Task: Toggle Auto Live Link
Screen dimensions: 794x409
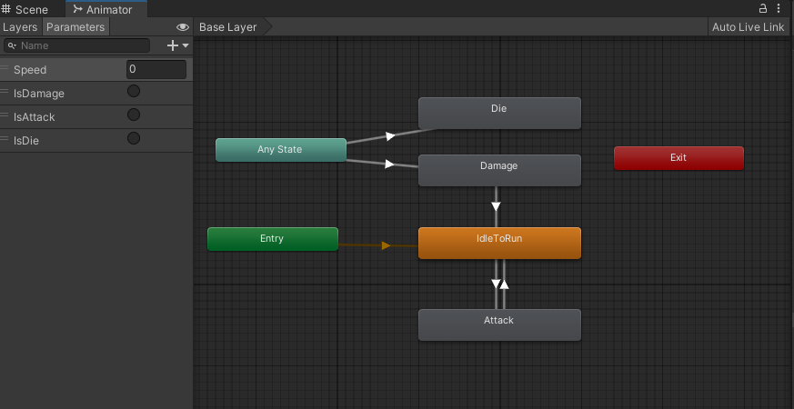Action: pos(748,27)
